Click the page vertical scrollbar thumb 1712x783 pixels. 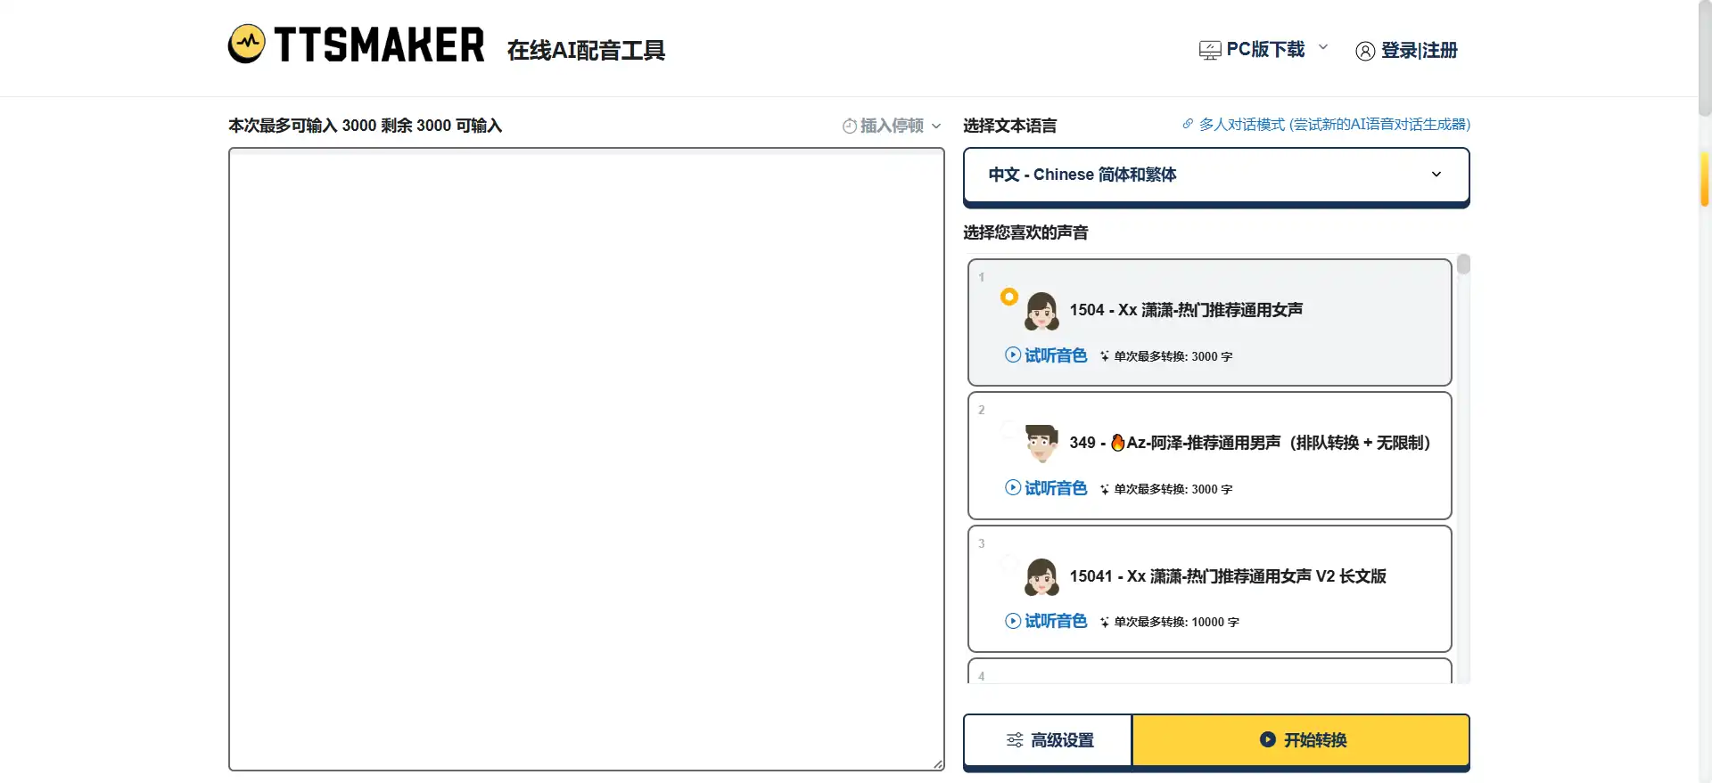[x=1705, y=58]
